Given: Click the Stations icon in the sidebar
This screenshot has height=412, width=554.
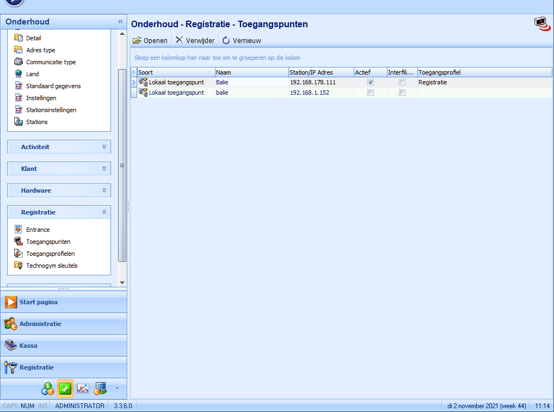Looking at the screenshot, I should pyautogui.click(x=18, y=122).
